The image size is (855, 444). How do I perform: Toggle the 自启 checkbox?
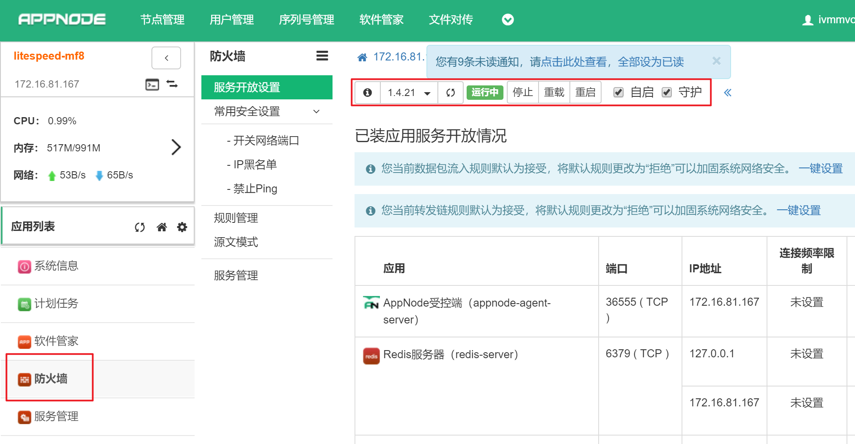[618, 93]
